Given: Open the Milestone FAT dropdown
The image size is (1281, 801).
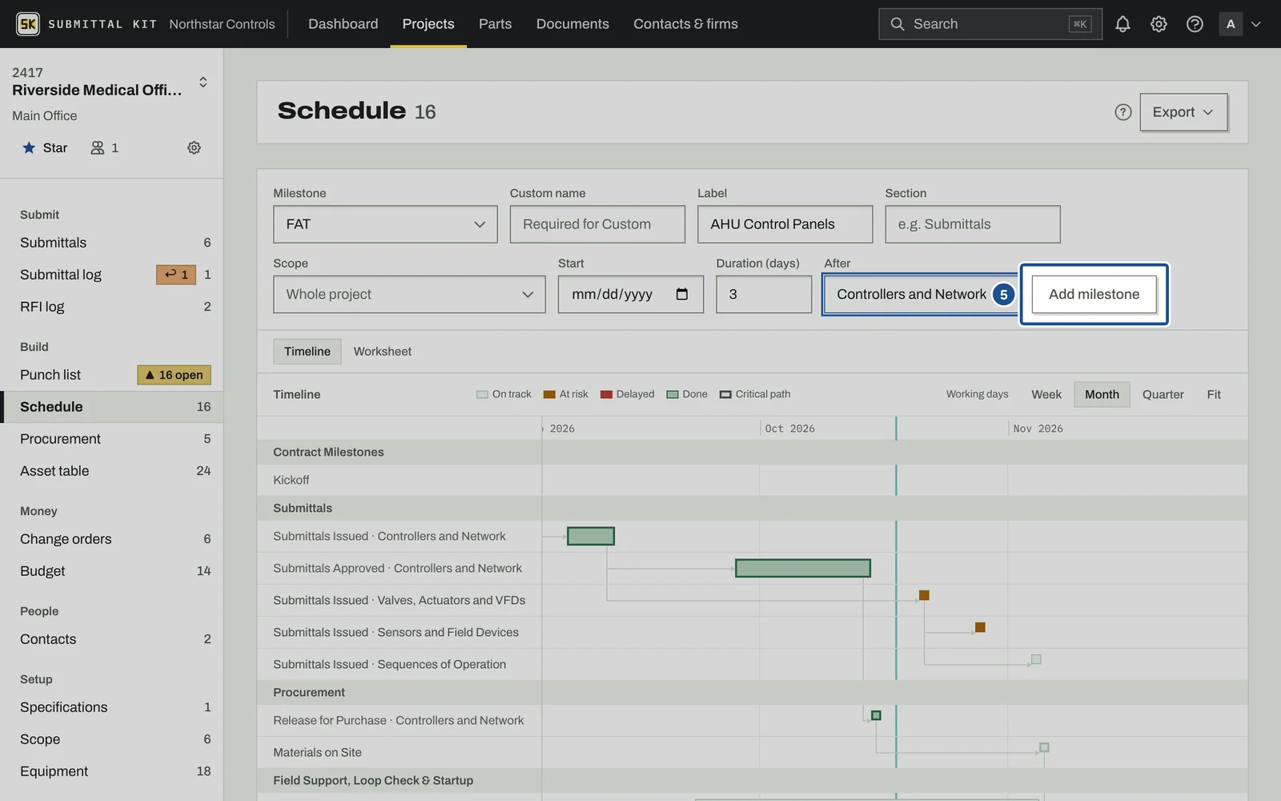Looking at the screenshot, I should coord(385,224).
